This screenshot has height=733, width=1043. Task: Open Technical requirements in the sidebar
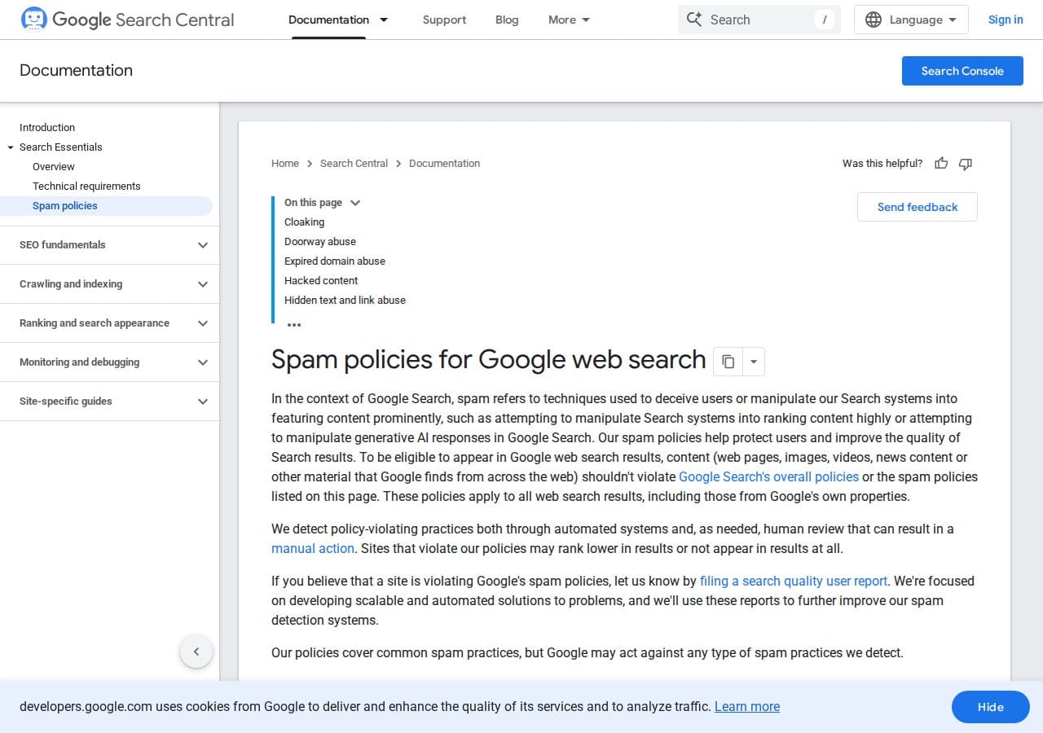click(86, 187)
